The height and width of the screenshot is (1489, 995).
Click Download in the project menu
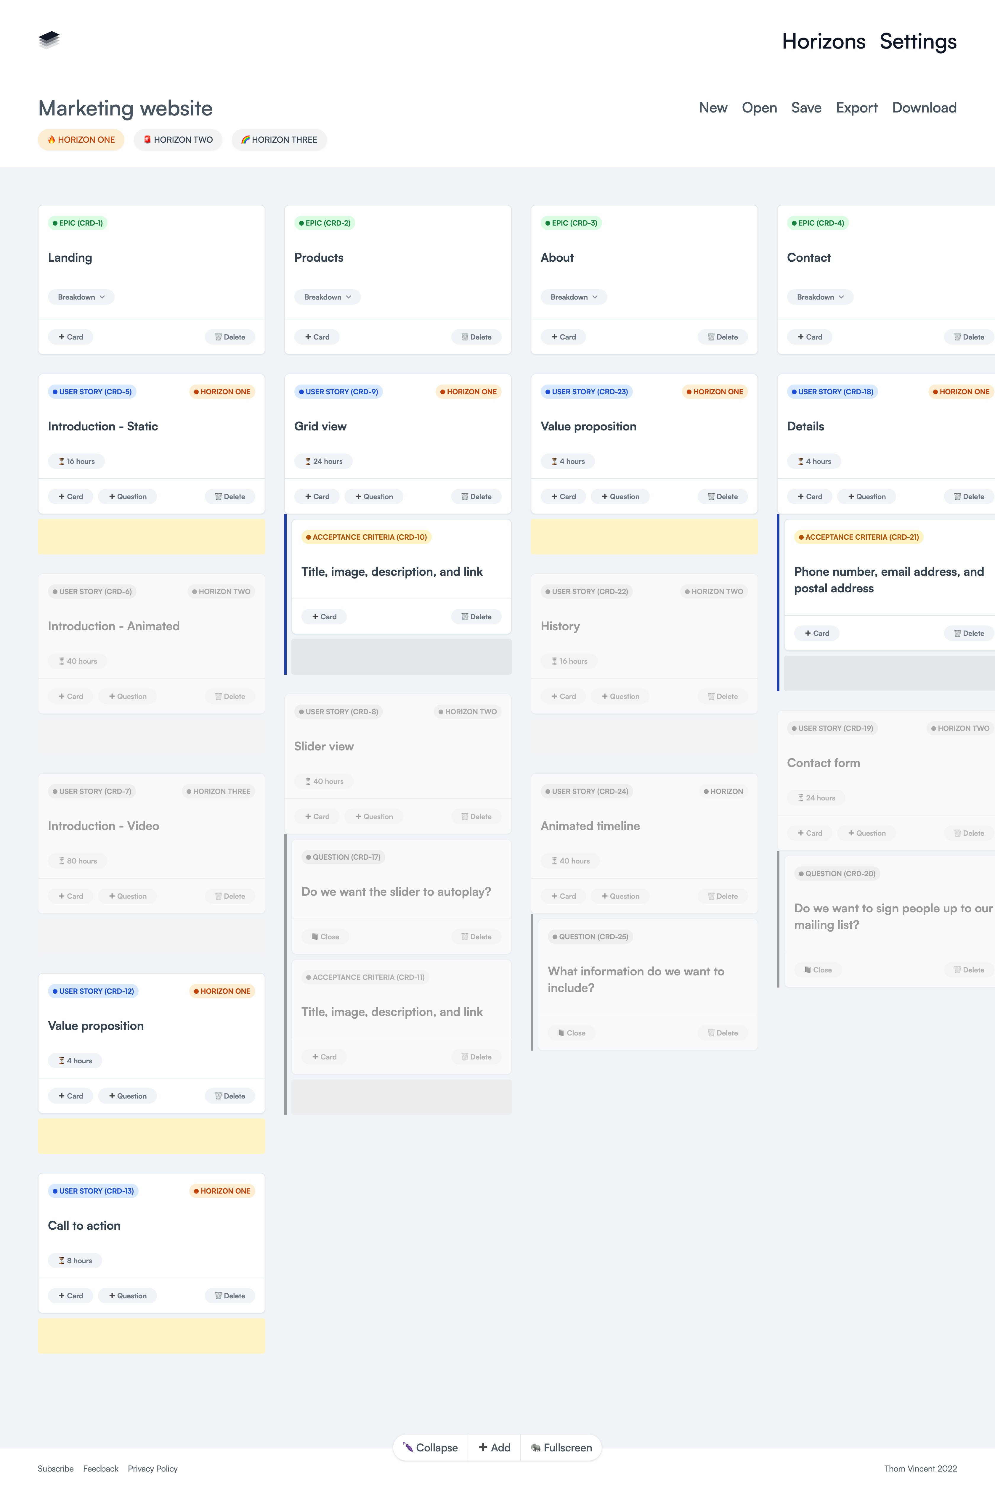(x=924, y=108)
